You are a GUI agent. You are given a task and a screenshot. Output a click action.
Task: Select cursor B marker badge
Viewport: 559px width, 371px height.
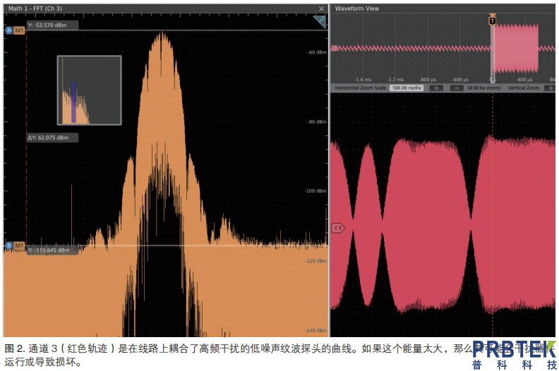coord(8,245)
